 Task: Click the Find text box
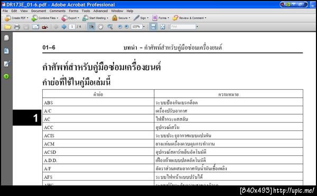pyautogui.click(x=183, y=26)
